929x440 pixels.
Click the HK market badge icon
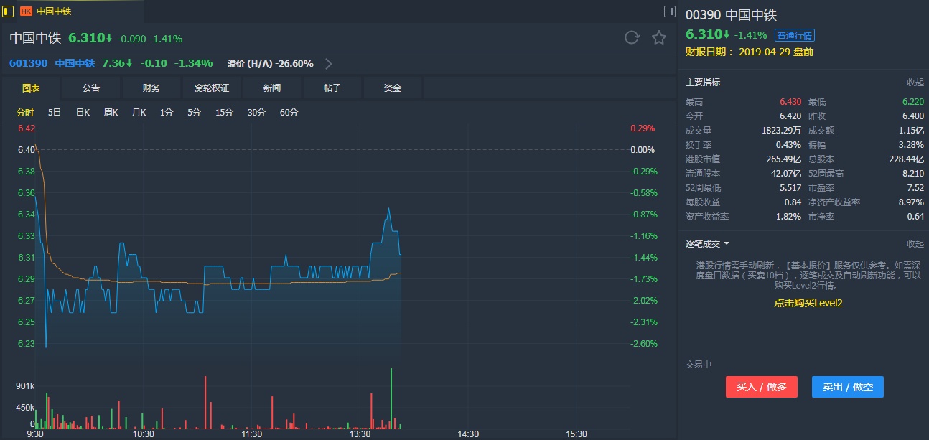click(x=26, y=11)
